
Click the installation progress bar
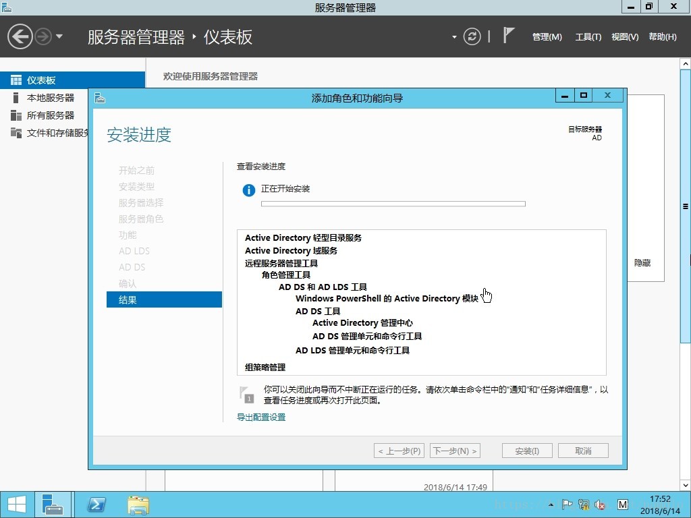[393, 204]
